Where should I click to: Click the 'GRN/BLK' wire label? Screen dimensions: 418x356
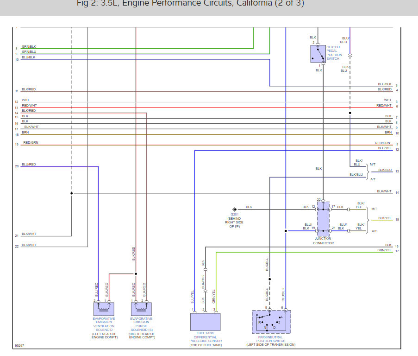pyautogui.click(x=29, y=46)
